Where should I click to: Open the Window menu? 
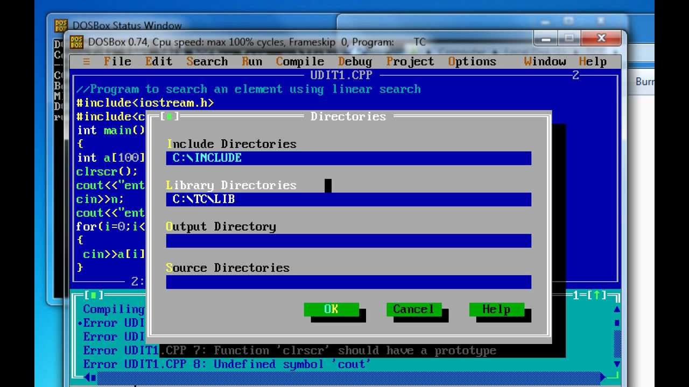coord(545,62)
